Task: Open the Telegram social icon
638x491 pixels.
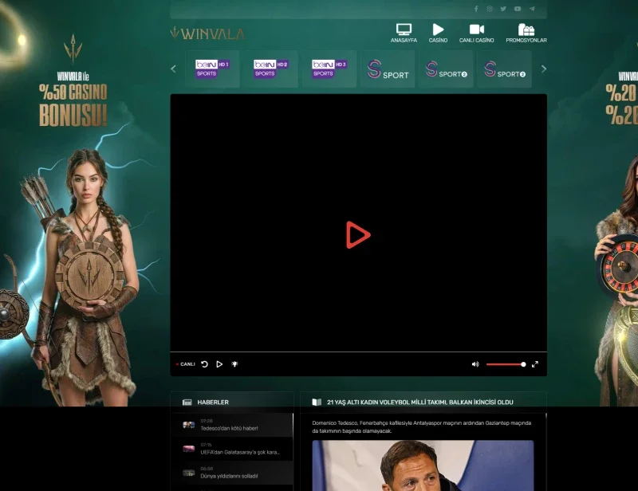Action: click(532, 9)
